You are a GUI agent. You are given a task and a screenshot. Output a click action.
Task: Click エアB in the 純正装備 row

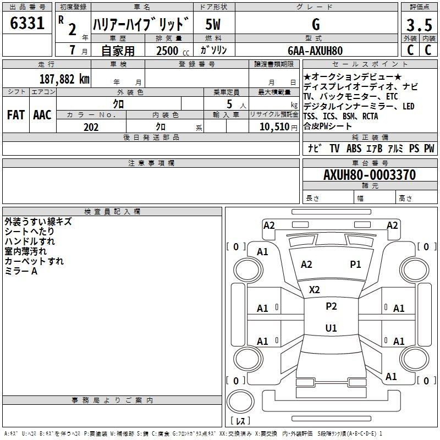(375, 148)
